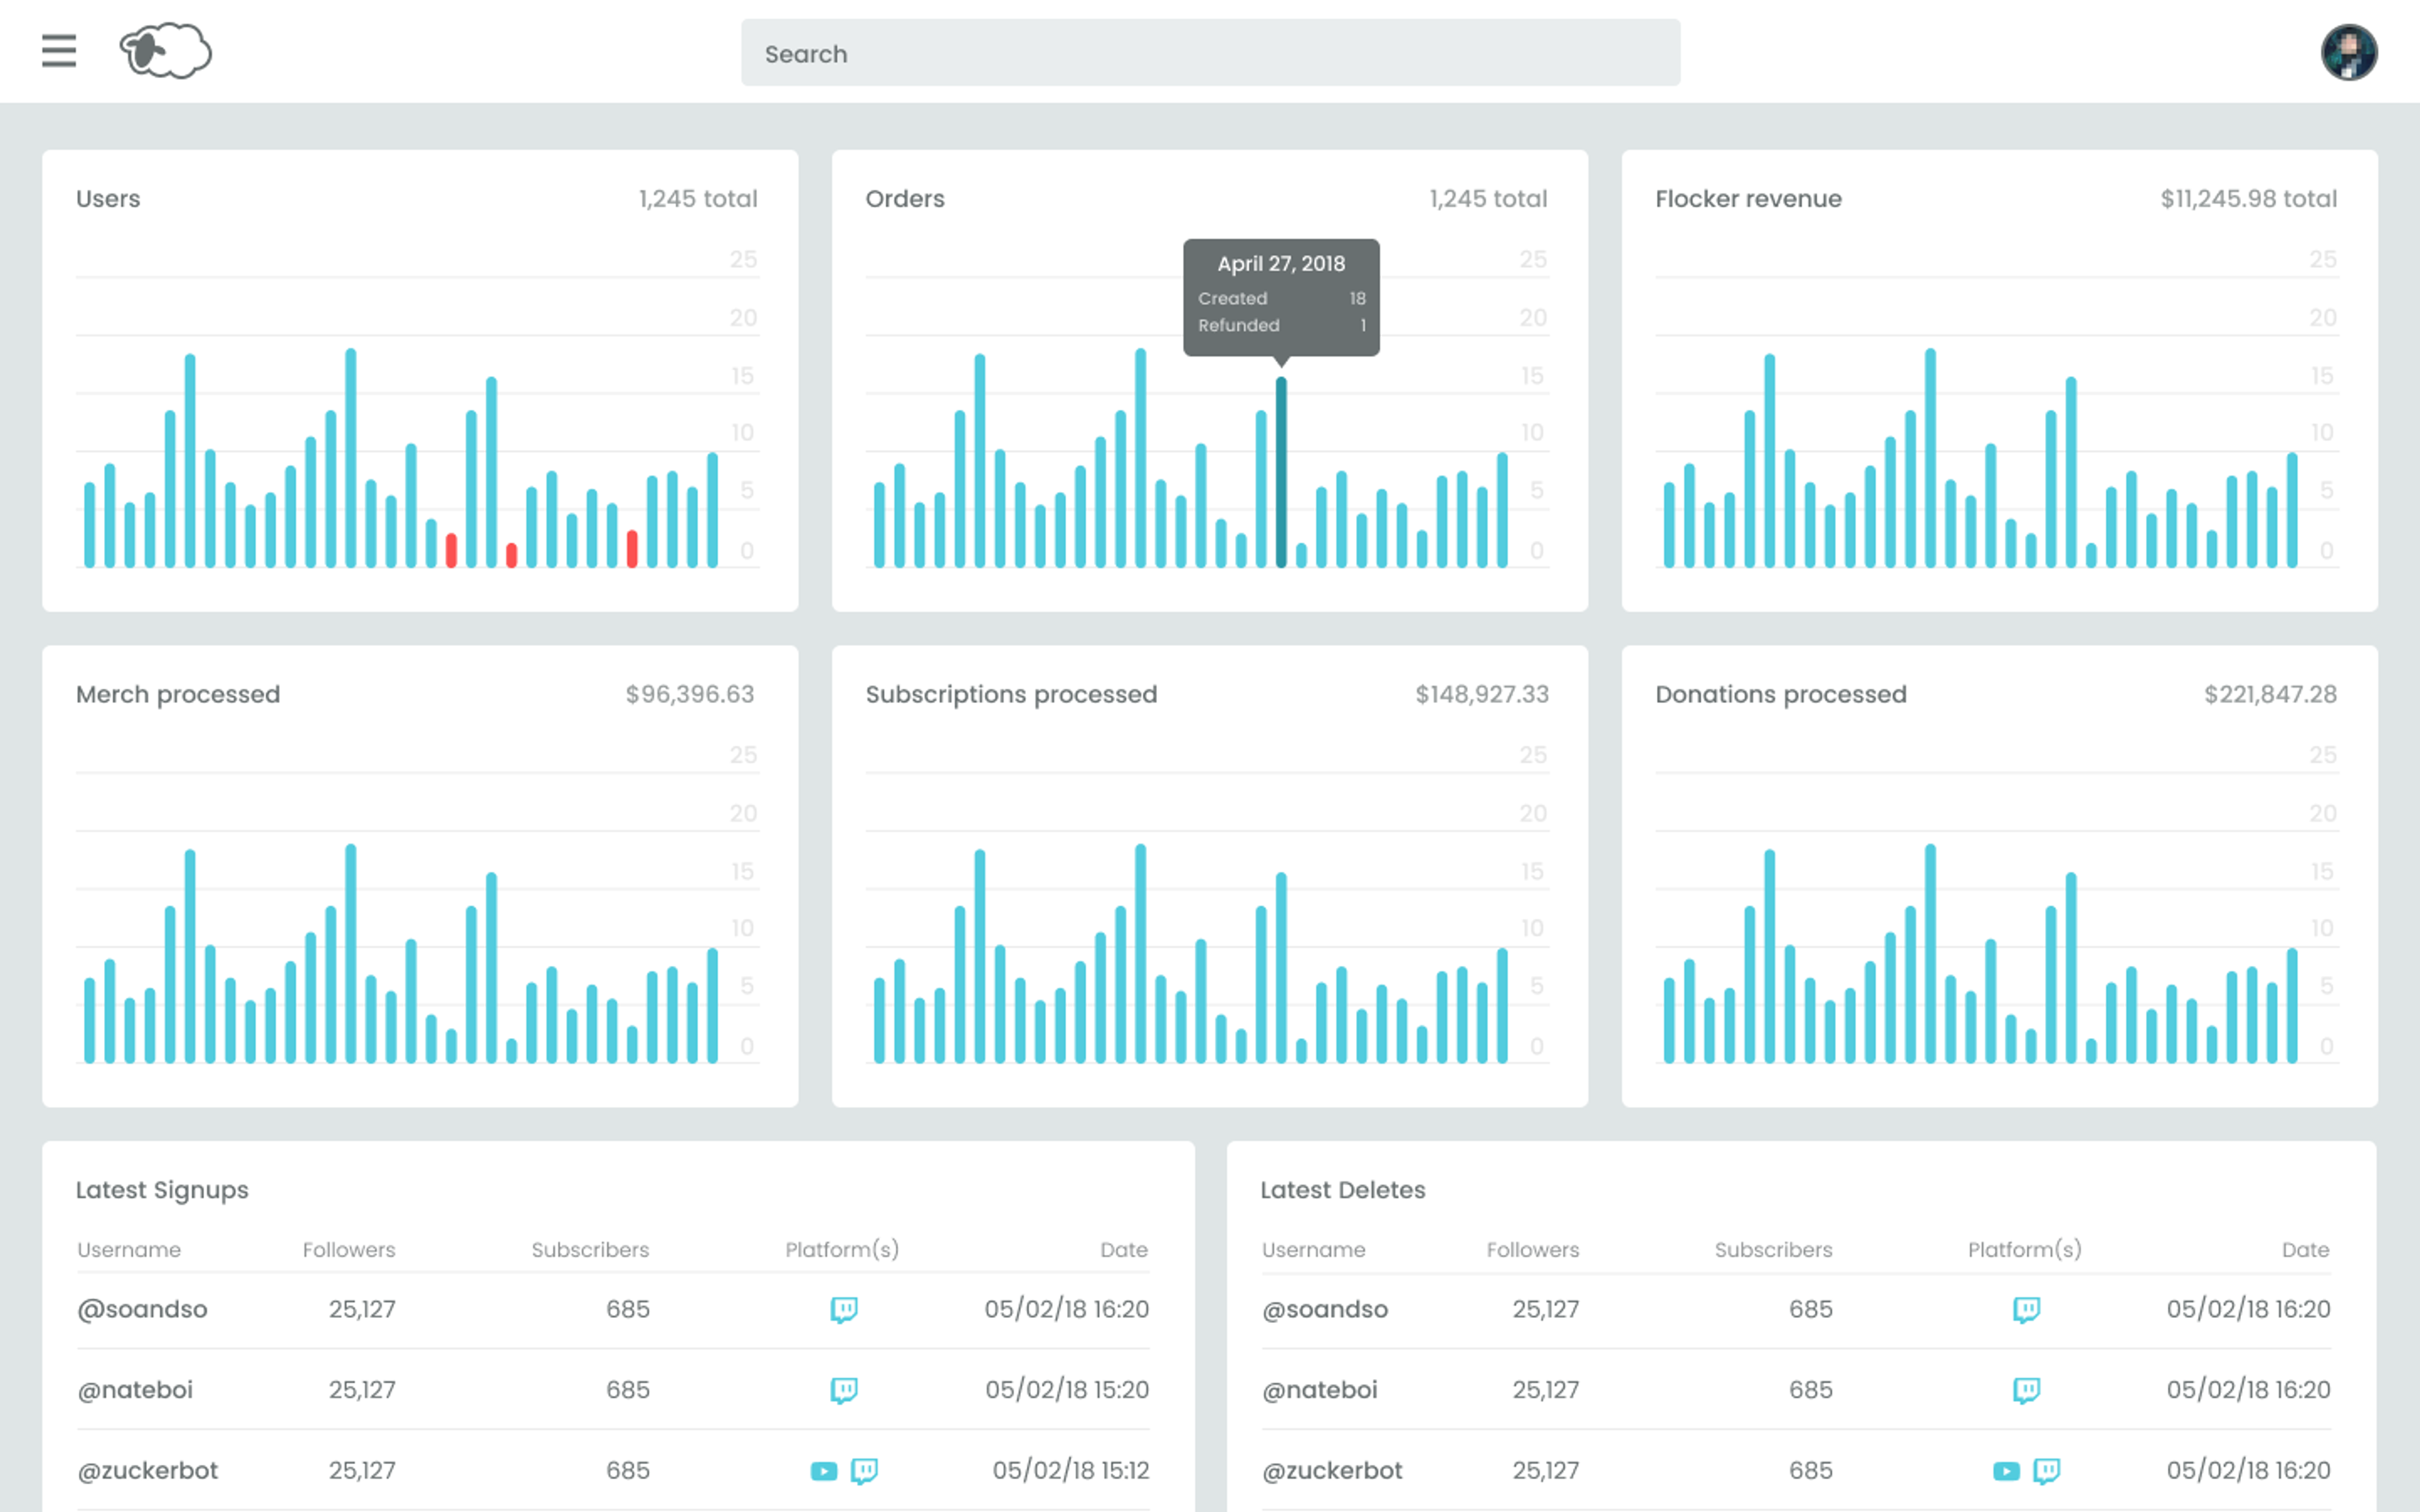Open @soandso in Latest Signups
This screenshot has width=2420, height=1512.
[x=143, y=1309]
